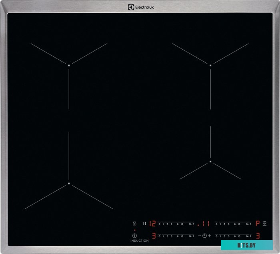Touch the front-left cooking zone center marker
The width and height of the screenshot is (280, 254).
pyautogui.click(x=69, y=184)
